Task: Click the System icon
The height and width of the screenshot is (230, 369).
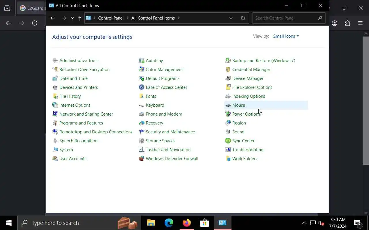Action: pos(55,150)
